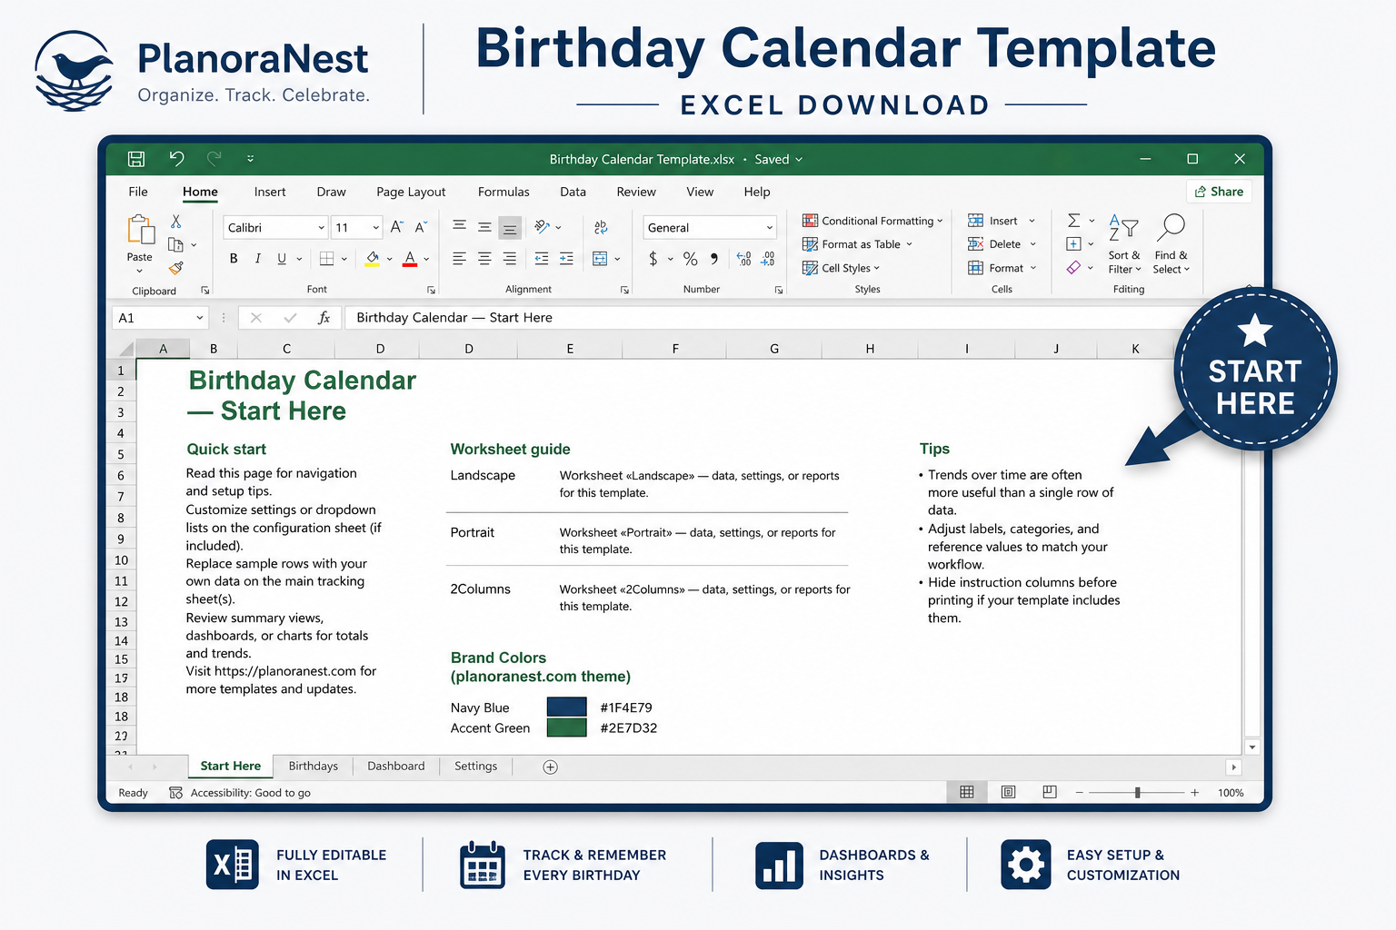This screenshot has width=1396, height=930.
Task: Click the Sort & Filter icon
Action: pos(1123,227)
